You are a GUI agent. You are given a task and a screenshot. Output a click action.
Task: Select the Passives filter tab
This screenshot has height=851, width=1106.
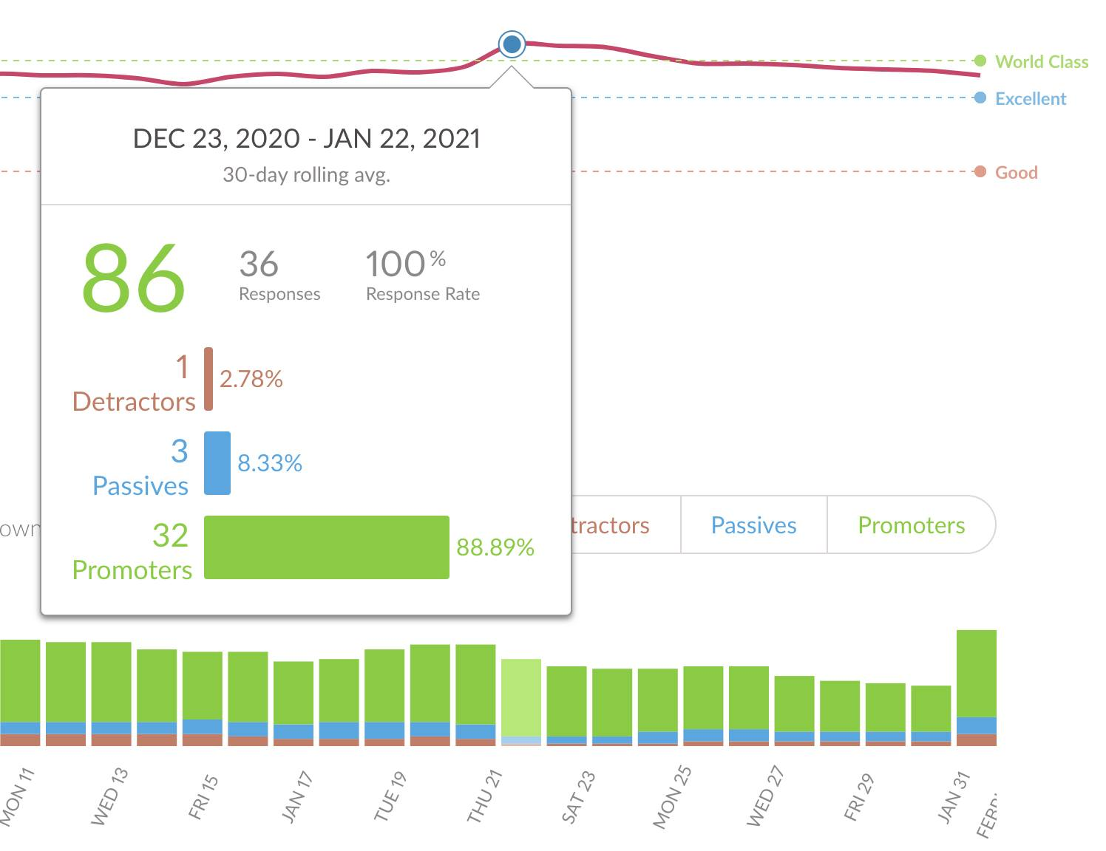(x=753, y=525)
